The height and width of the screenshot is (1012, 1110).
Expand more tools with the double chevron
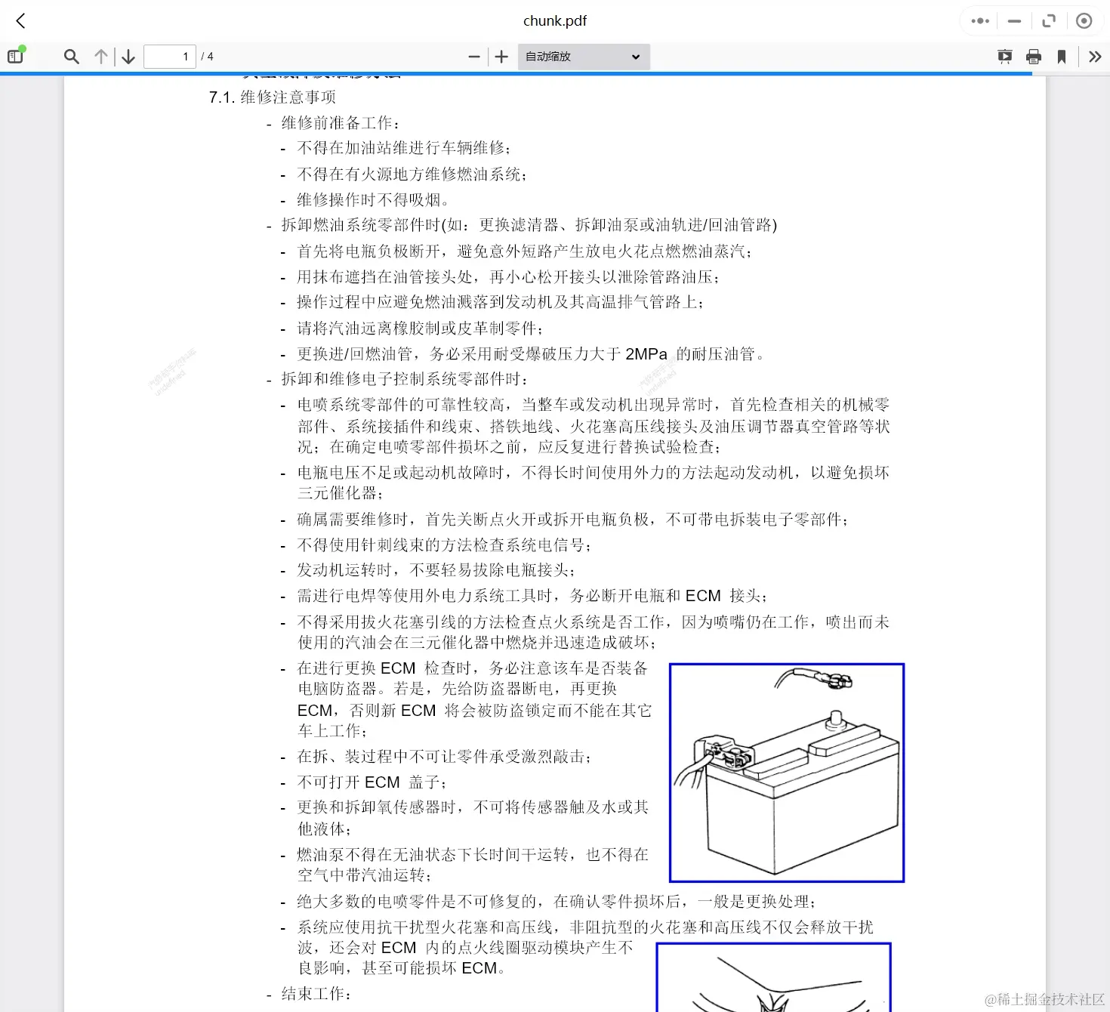[x=1095, y=56]
